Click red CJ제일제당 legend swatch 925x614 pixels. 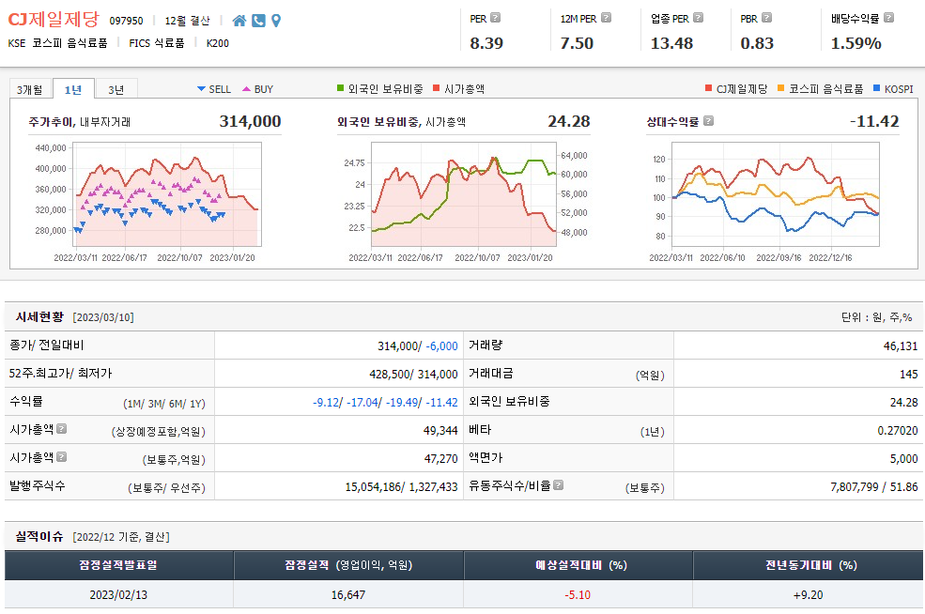pos(708,88)
